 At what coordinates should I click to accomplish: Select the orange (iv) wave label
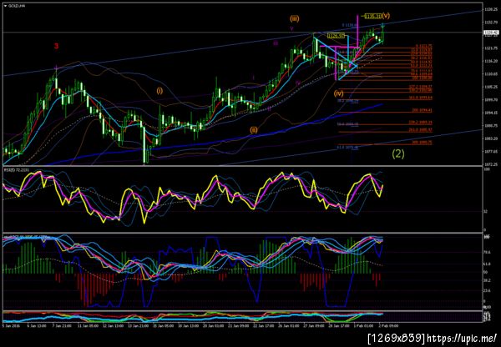[339, 93]
